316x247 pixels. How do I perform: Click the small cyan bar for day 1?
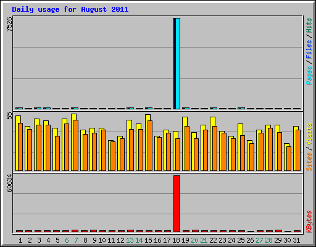pyautogui.click(x=20, y=108)
